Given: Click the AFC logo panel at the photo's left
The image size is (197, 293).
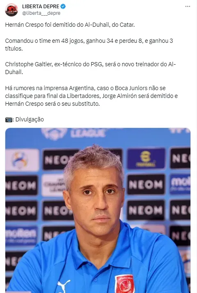Looking at the screenshot, I should [x=22, y=160].
